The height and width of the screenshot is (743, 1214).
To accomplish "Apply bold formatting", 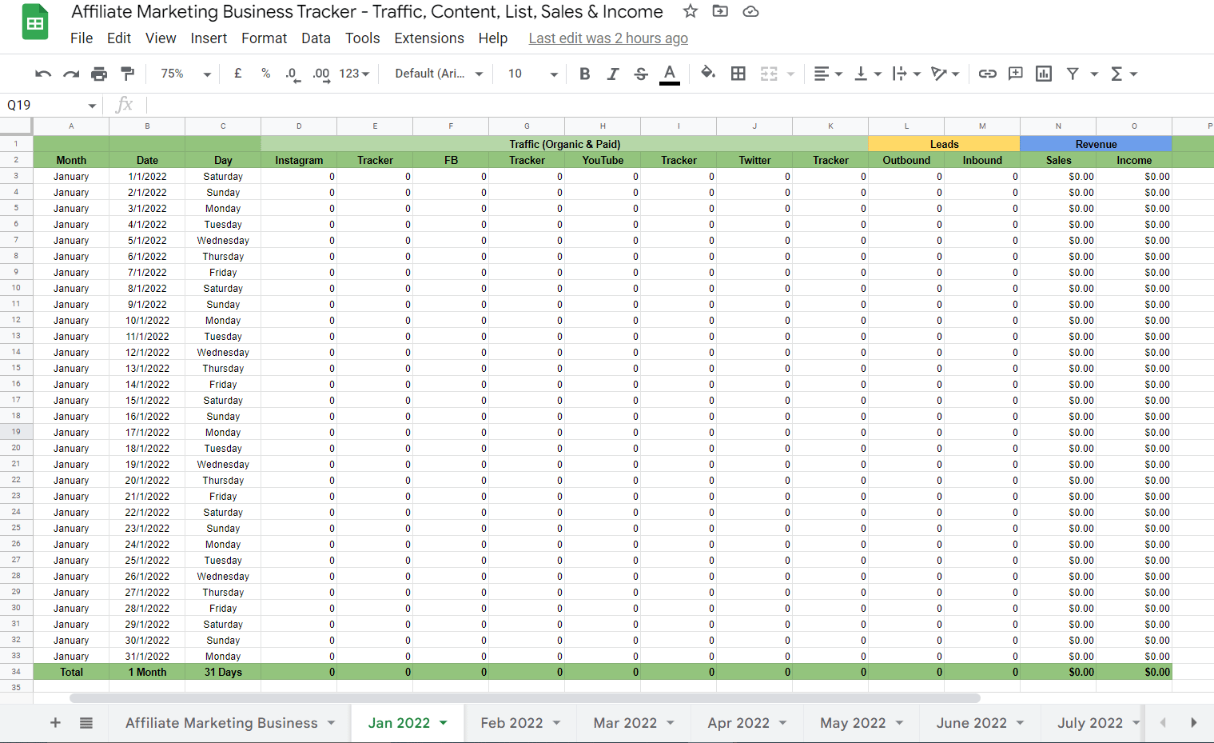I will pos(584,73).
